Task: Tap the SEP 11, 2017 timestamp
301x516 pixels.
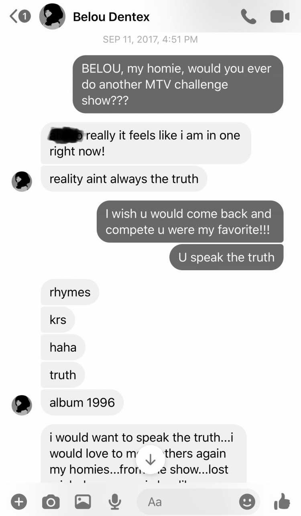Action: click(x=150, y=39)
